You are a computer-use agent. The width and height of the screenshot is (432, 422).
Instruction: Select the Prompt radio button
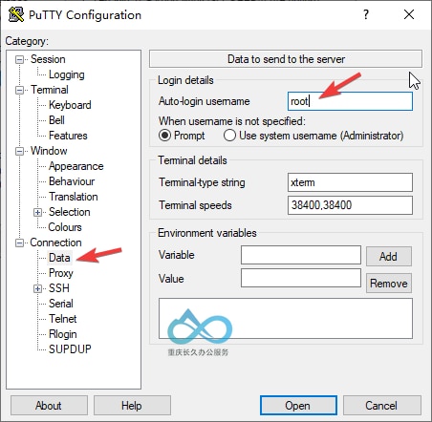[x=164, y=136]
